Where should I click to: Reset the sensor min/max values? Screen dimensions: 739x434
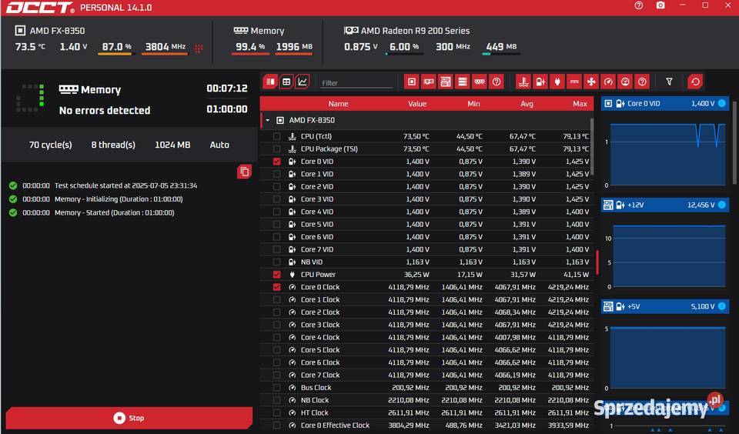coord(695,82)
